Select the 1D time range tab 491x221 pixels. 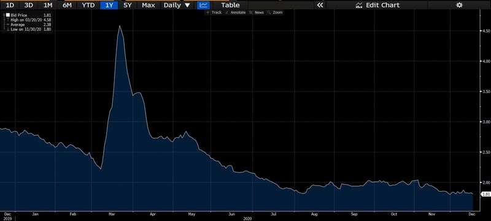pos(10,5)
